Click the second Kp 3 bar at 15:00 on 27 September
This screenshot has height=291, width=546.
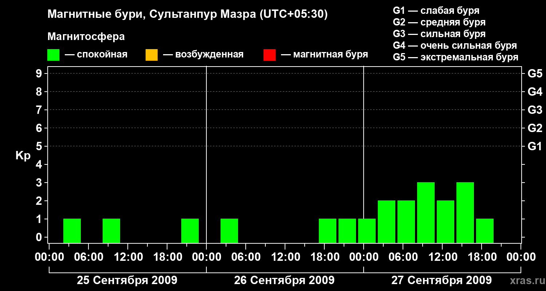[x=465, y=212]
